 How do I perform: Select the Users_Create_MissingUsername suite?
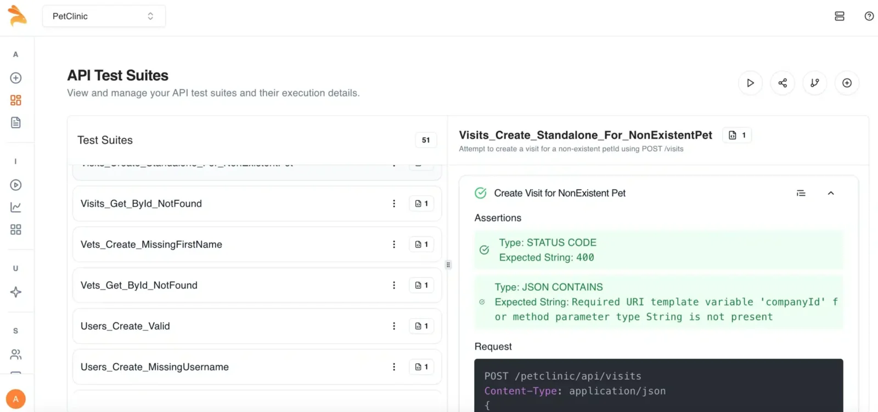[x=257, y=367]
